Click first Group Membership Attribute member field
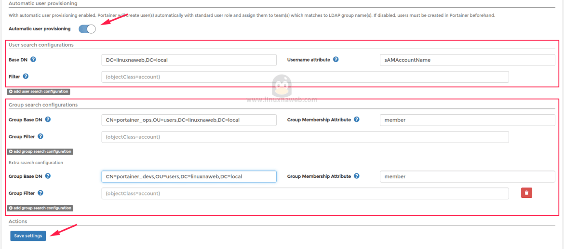The height and width of the screenshot is (249, 564). [467, 120]
